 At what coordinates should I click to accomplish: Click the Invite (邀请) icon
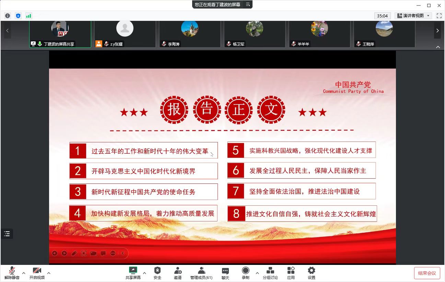[x=177, y=273]
